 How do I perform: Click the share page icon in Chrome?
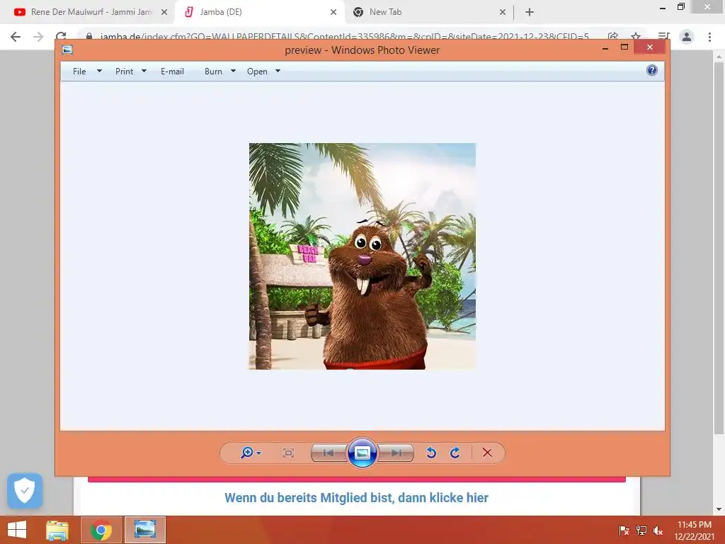tap(613, 37)
